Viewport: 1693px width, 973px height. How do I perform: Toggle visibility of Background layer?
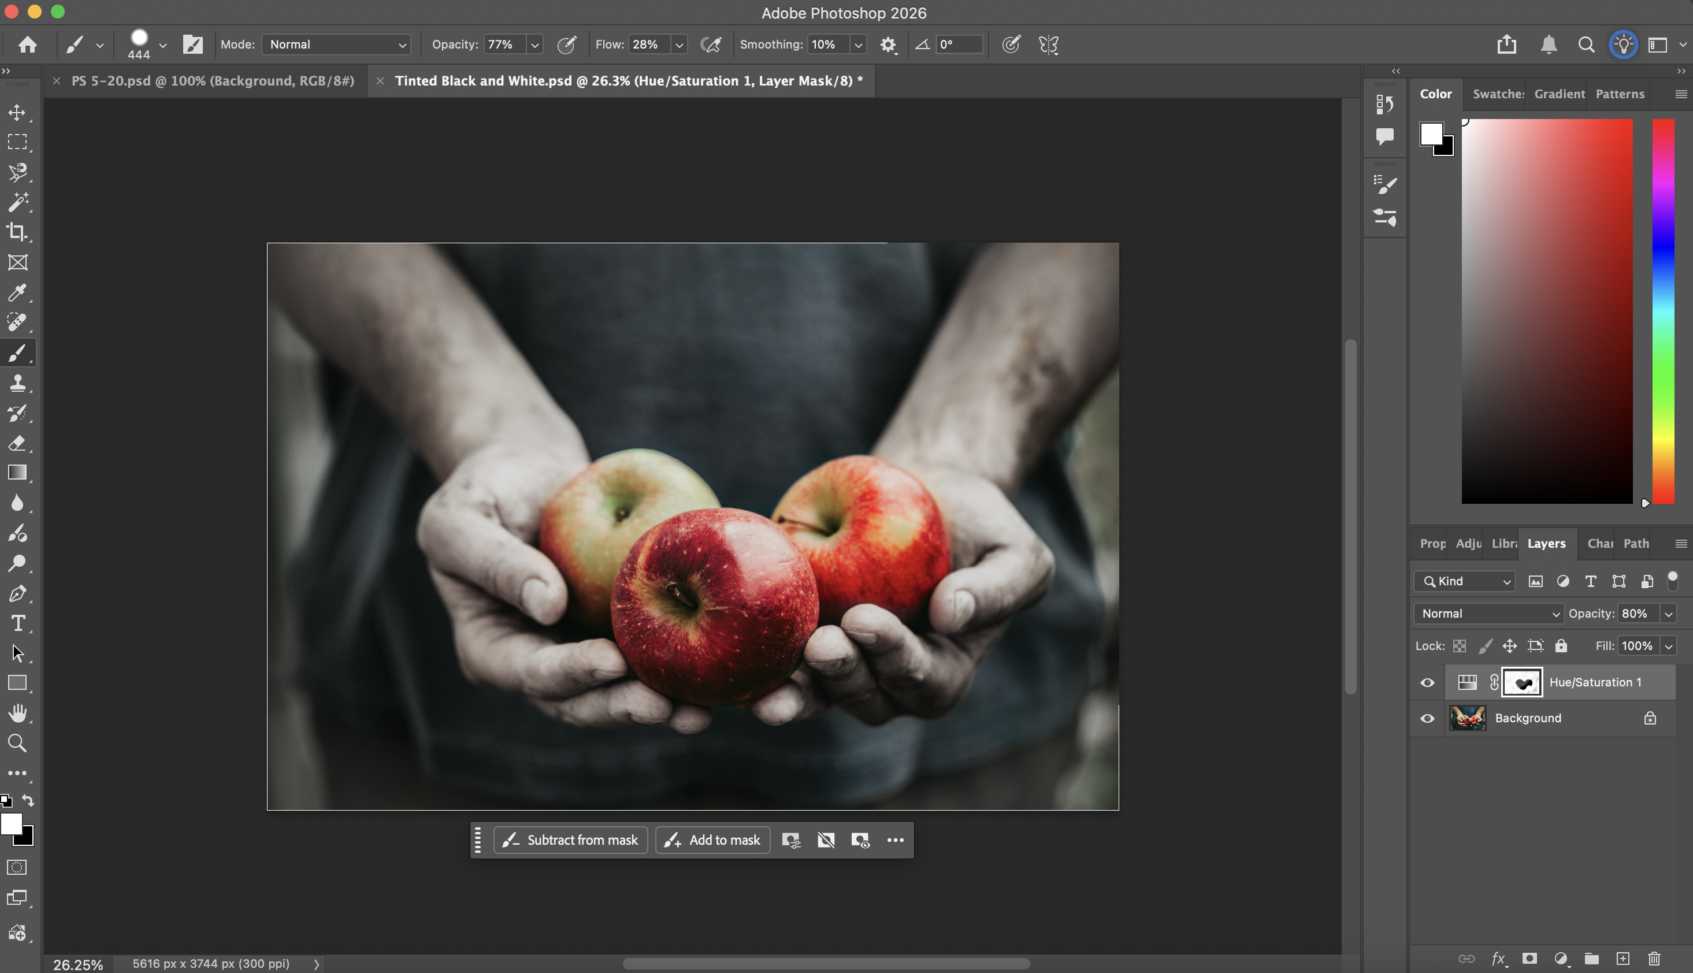click(1427, 718)
